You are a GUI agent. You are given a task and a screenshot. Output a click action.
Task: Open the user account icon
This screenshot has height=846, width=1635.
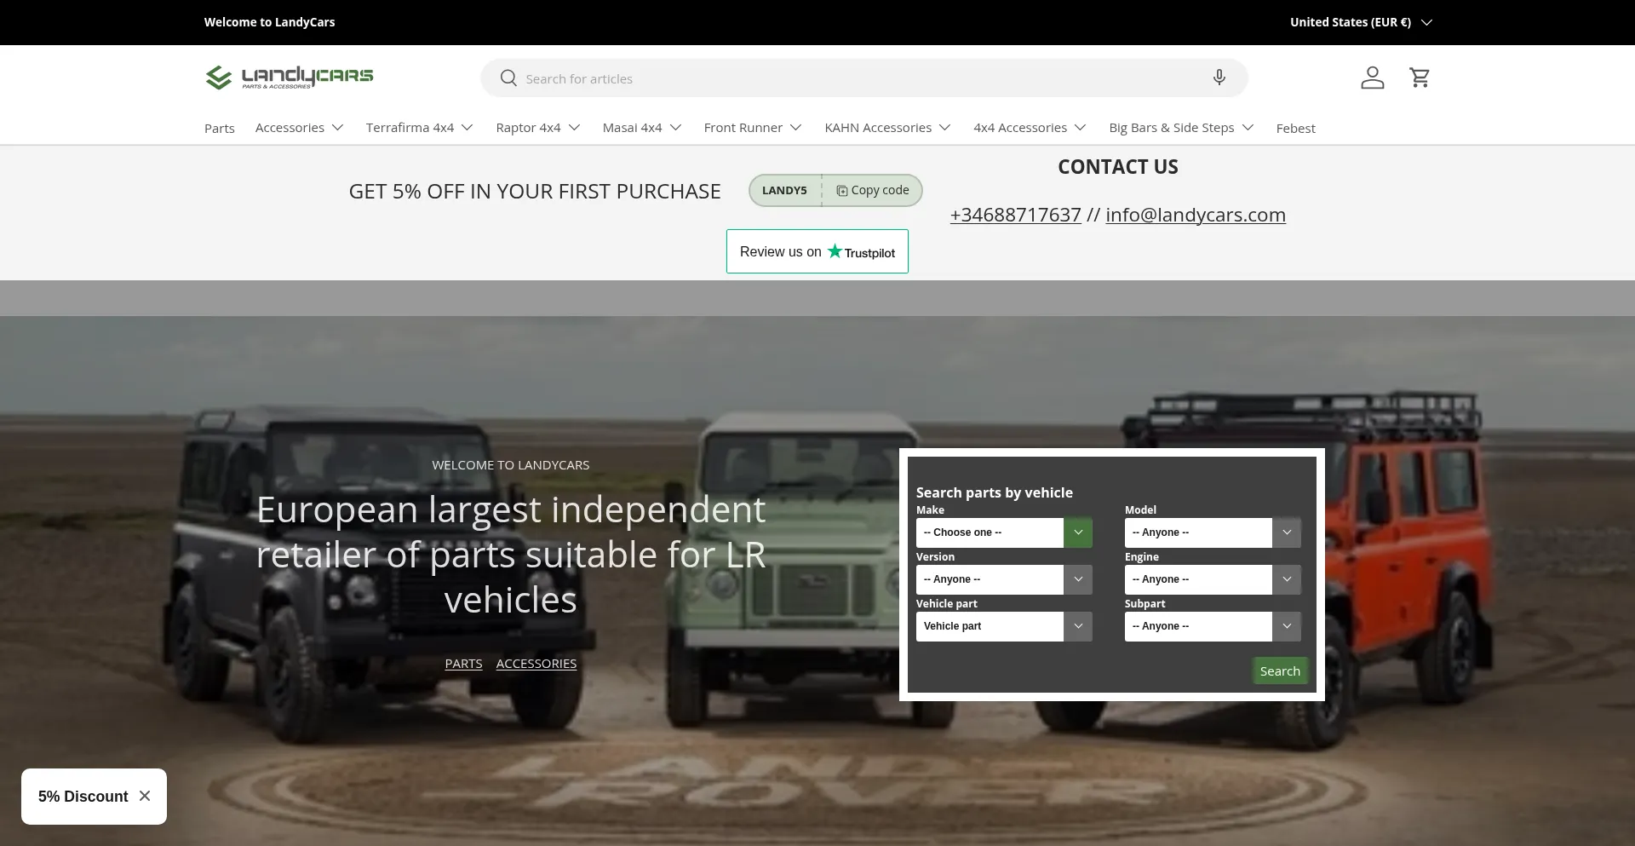point(1372,78)
